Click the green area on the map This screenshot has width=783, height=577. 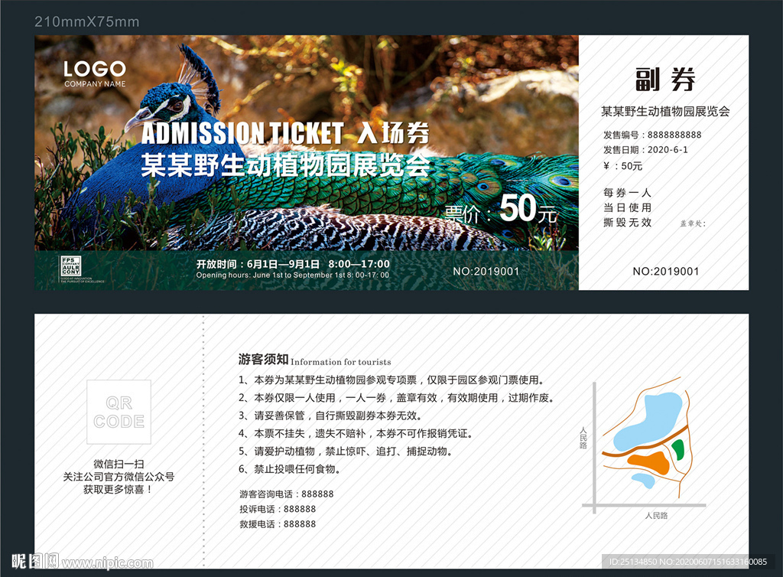click(x=677, y=450)
